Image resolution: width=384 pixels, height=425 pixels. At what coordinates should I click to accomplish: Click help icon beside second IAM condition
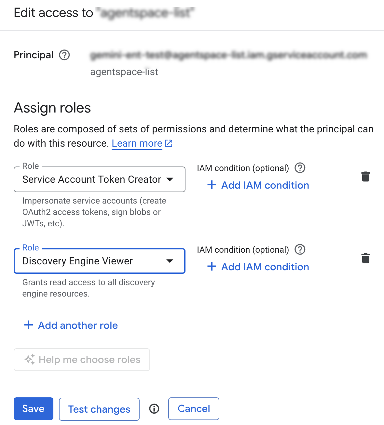(300, 249)
